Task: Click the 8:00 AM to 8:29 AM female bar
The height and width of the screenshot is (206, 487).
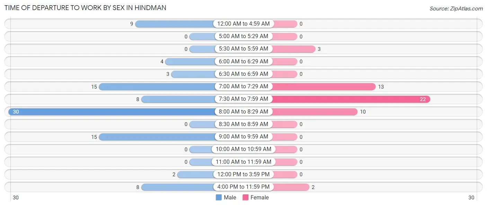Action: (315, 111)
